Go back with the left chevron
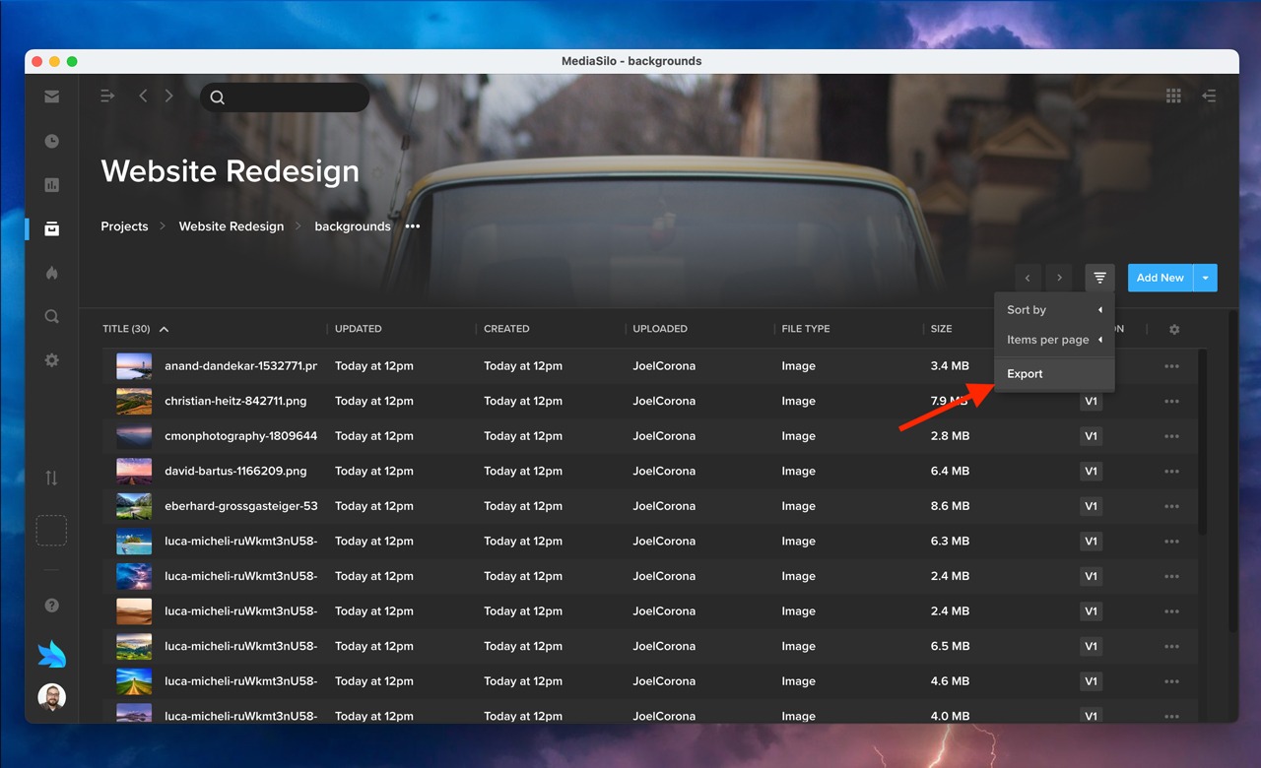The image size is (1261, 768). (143, 96)
